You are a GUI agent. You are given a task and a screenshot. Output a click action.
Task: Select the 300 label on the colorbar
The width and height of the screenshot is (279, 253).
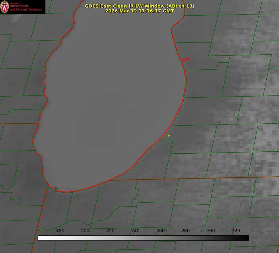211,231
